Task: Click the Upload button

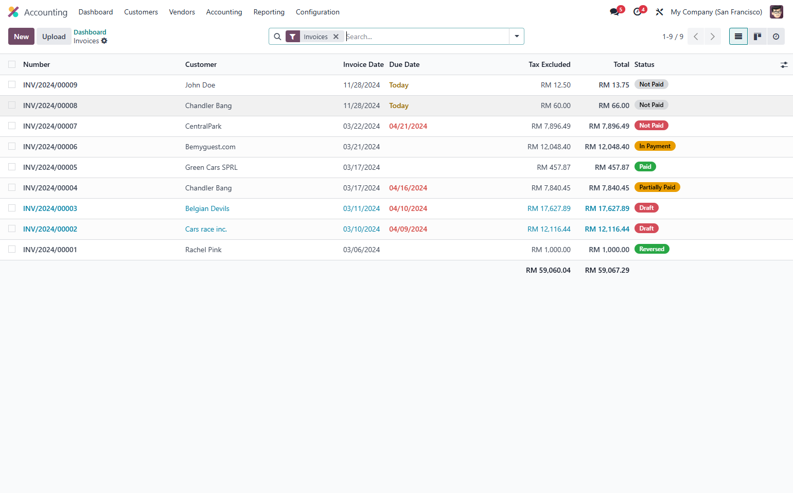Action: click(54, 37)
